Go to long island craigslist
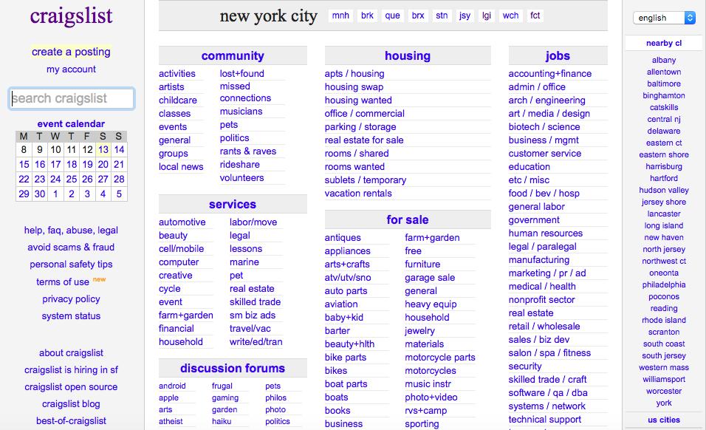The width and height of the screenshot is (706, 430). click(664, 225)
